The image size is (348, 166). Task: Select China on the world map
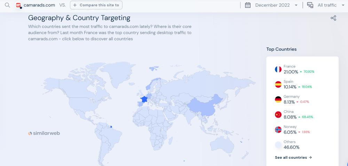point(204,106)
